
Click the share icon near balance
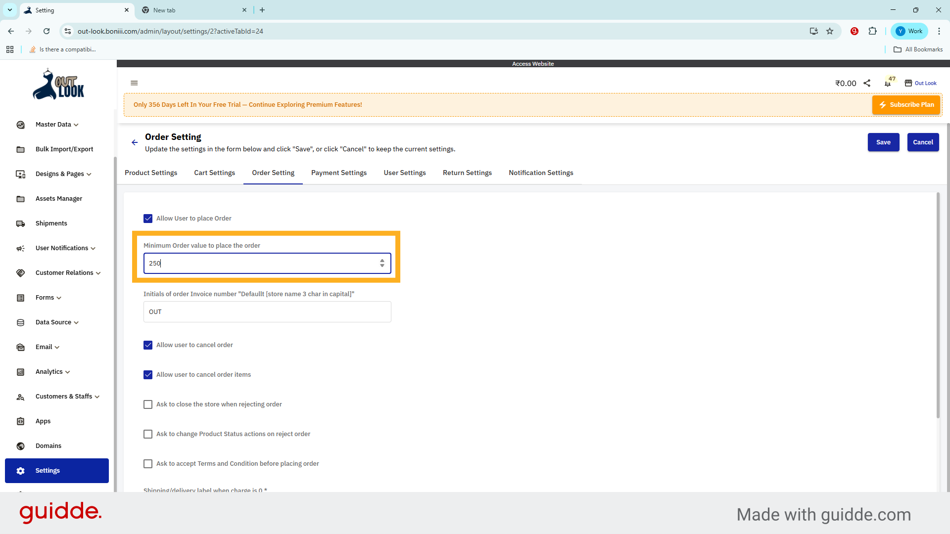point(867,83)
